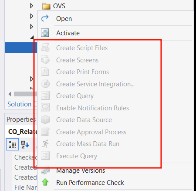Click the Create Mass Data Run runner icon
The width and height of the screenshot is (196, 191).
[x=45, y=144]
